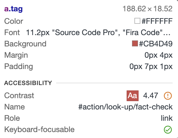This screenshot has height=138, width=178.
Task: Click the name #action/look-up/fact-check
Action: tap(125, 107)
